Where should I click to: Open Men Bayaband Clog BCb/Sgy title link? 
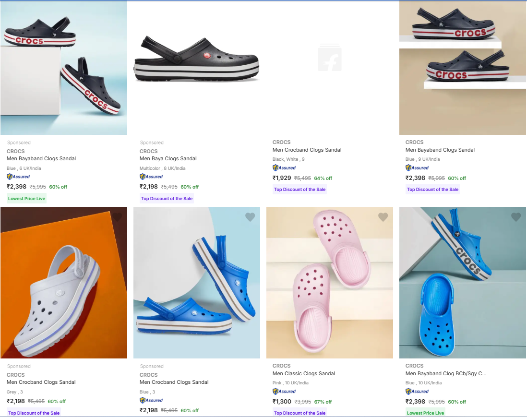446,373
